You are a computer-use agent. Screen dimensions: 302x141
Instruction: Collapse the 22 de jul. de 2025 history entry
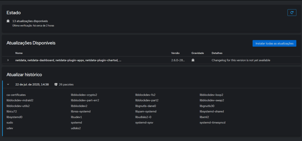(8, 84)
